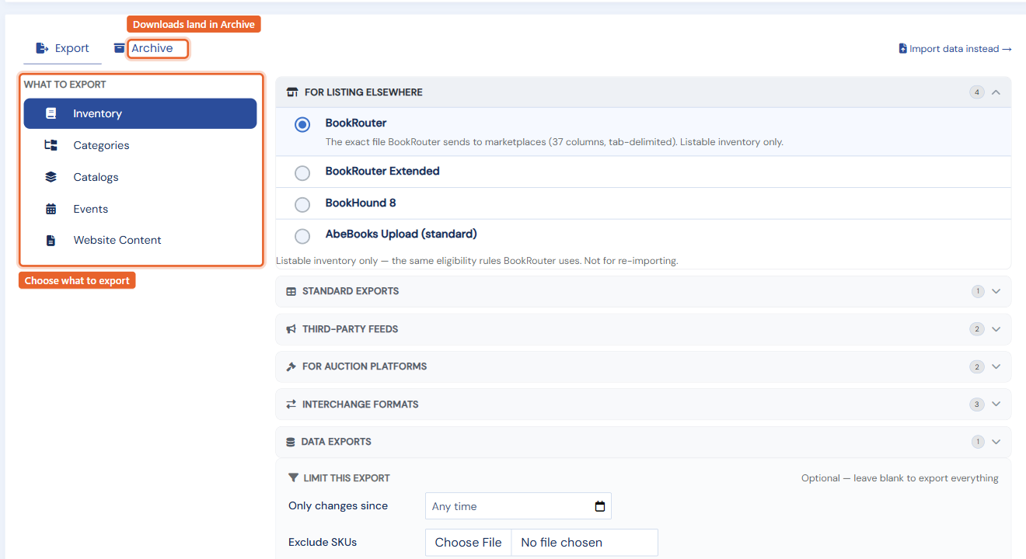Expand the Standard Exports section chevron

coord(996,292)
